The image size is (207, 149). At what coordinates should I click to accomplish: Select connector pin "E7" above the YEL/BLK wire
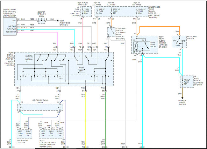point(83,91)
